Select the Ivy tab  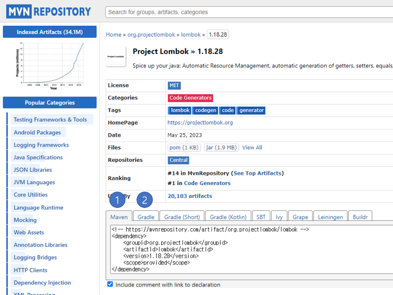pyautogui.click(x=279, y=217)
